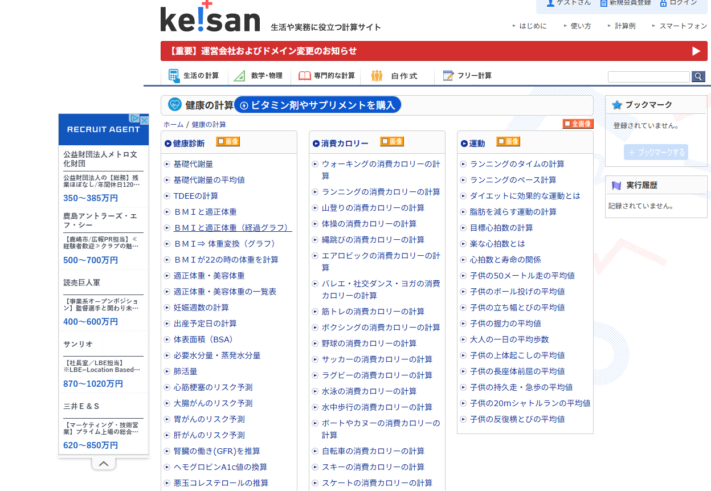Click the search input field
This screenshot has height=491, width=711.
click(x=648, y=76)
